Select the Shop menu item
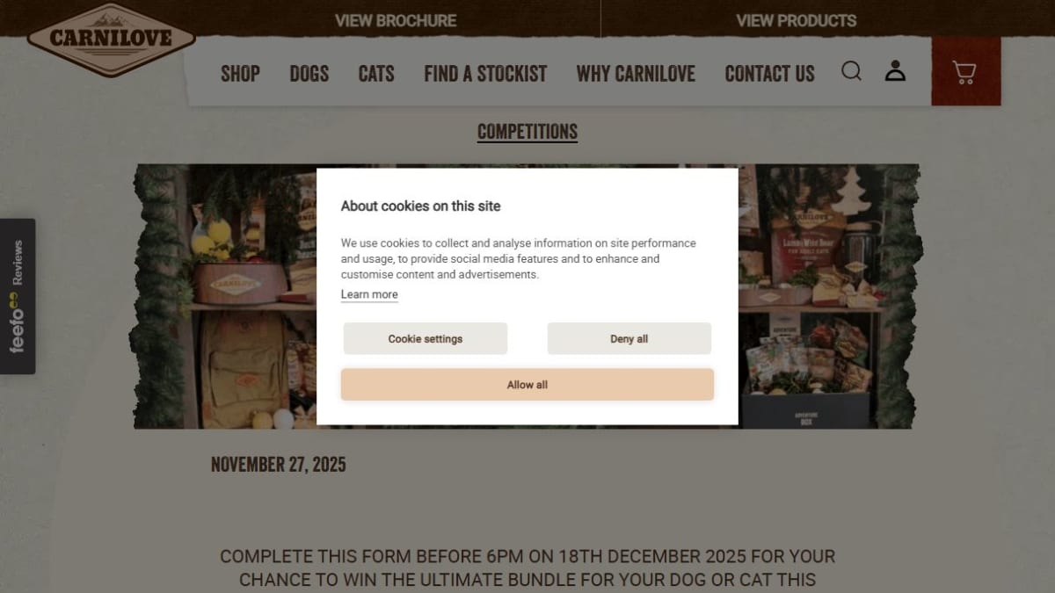This screenshot has width=1055, height=593. point(240,74)
